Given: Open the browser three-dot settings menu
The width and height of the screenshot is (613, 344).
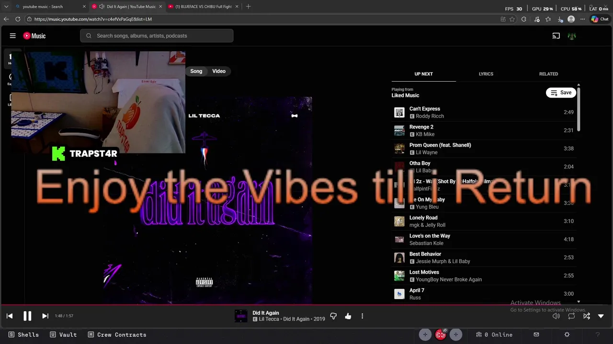Looking at the screenshot, I should pos(582,19).
